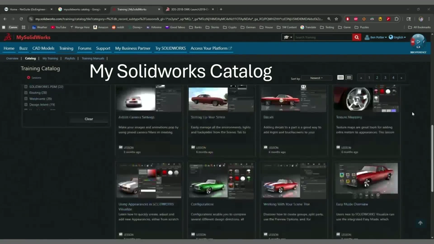Open the Decals lesson thumbnail
Viewport: 434px width, 244px height.
tap(294, 99)
